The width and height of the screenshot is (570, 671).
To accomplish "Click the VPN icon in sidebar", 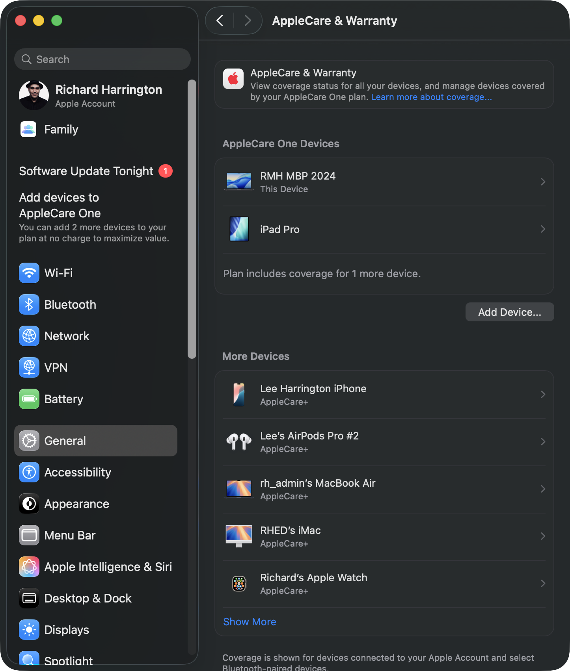I will click(x=29, y=367).
